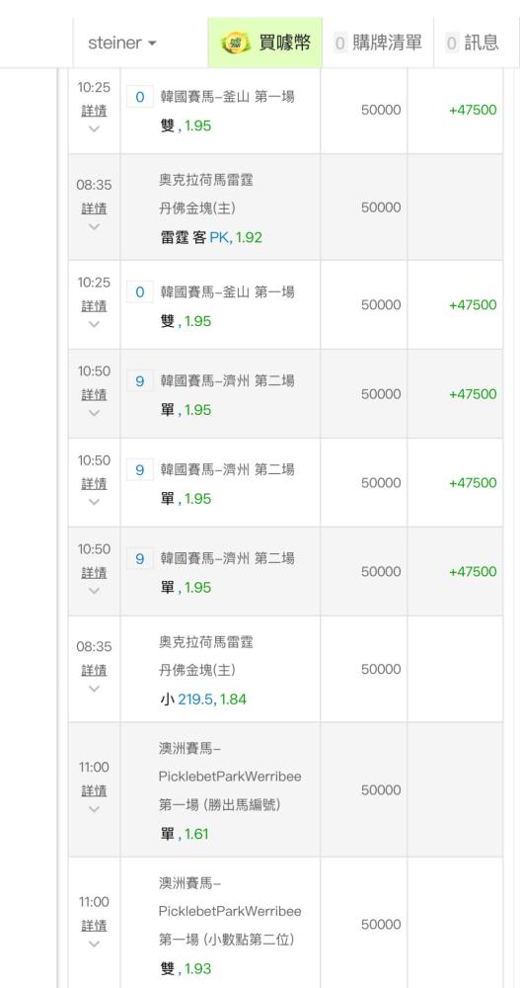Image resolution: width=520 pixels, height=988 pixels.
Task: Expand chevron below 11:00 勝出馬編號 row details
Action: tap(94, 808)
